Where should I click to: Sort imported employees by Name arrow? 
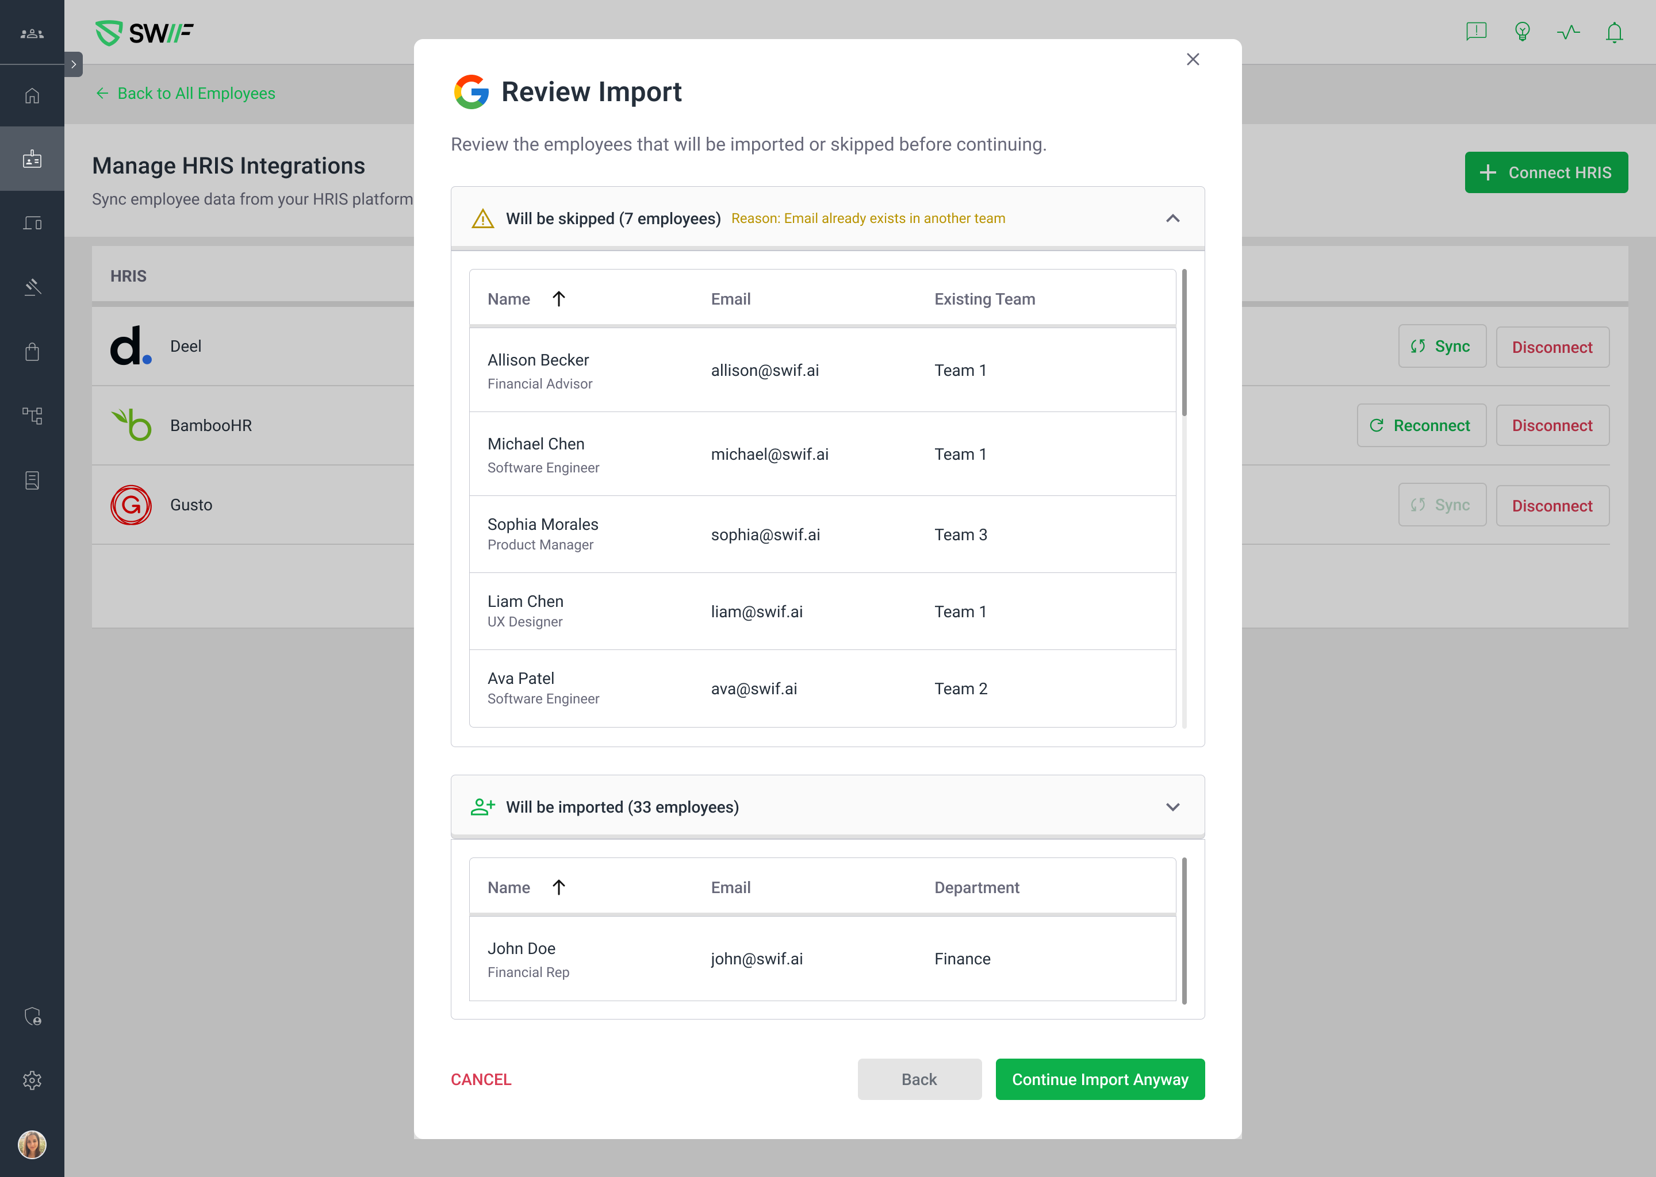[x=558, y=887]
